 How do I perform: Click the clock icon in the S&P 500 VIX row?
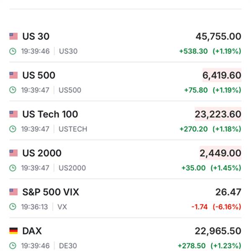(13, 207)
